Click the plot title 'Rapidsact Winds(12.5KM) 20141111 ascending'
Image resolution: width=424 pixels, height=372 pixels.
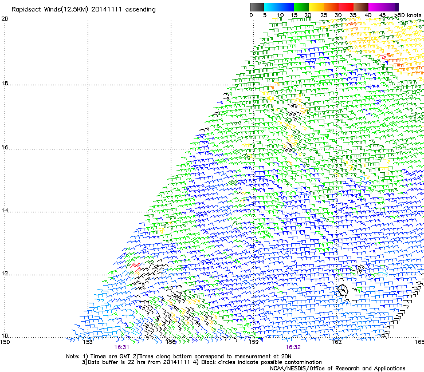[x=83, y=10]
